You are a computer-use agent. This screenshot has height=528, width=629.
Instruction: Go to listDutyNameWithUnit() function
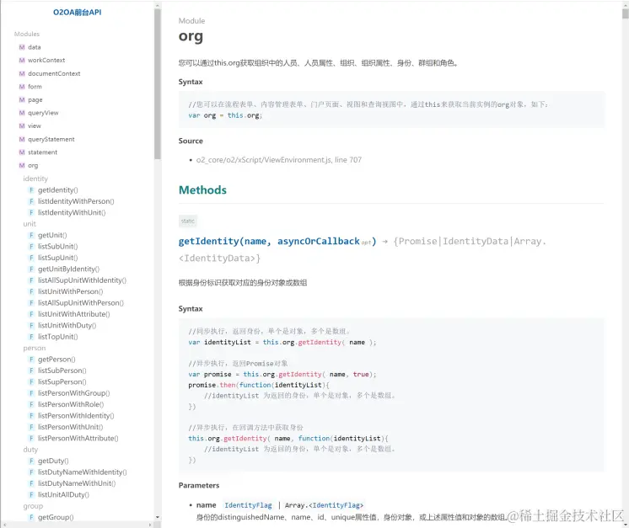pos(77,483)
